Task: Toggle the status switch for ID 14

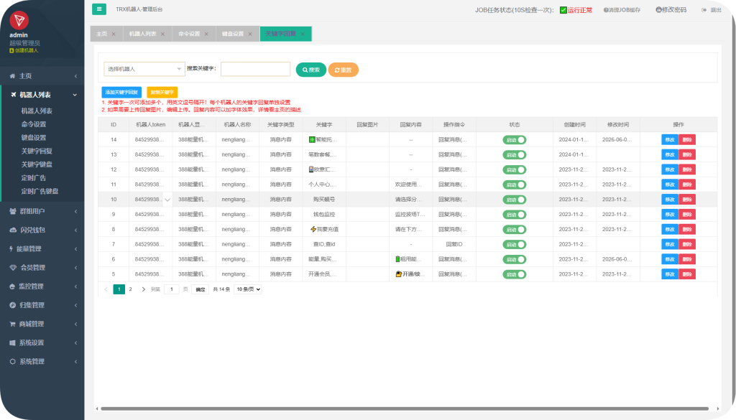Action: (515, 140)
